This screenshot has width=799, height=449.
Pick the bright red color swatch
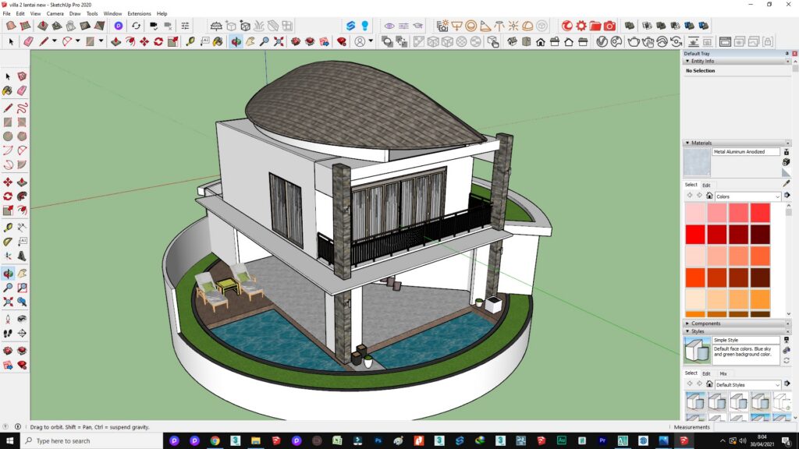tap(694, 235)
